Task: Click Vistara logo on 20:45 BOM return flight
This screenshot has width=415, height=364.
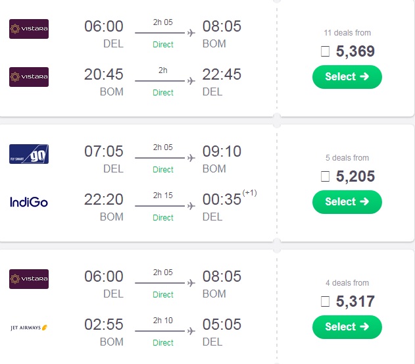Action: [x=29, y=77]
